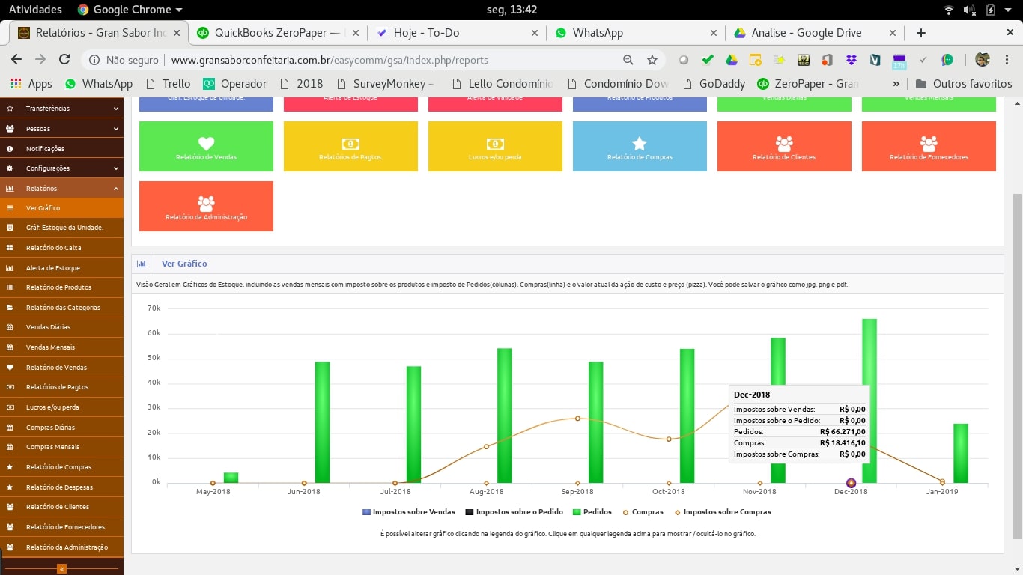This screenshot has height=575, width=1023.
Task: Click the heart icon on Relatório de Vendas tile
Action: coord(206,144)
